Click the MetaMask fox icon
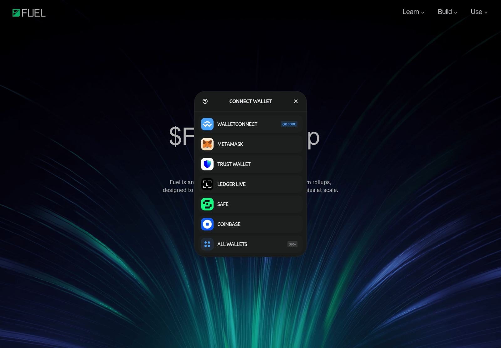This screenshot has width=501, height=348. point(207,144)
